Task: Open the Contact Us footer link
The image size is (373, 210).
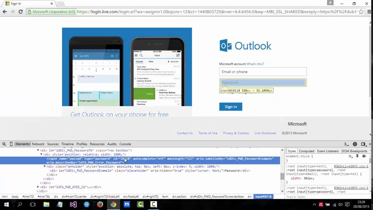Action: click(185, 133)
